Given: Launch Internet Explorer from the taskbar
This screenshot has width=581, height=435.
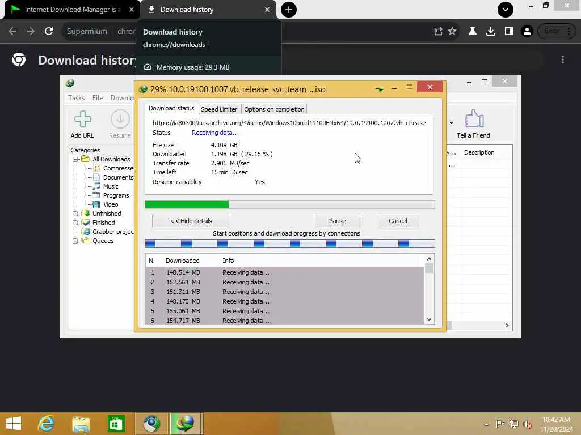Looking at the screenshot, I should point(47,424).
